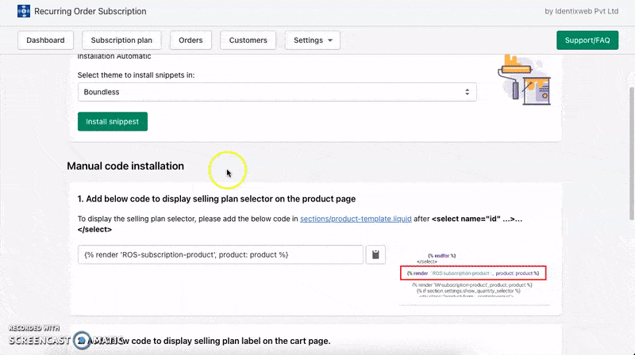
Task: Click Install snippest button
Action: pos(113,121)
